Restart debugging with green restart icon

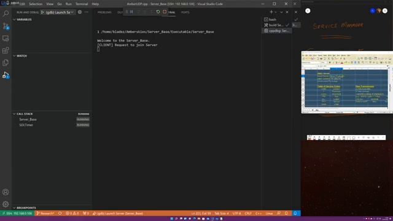[x=158, y=12]
